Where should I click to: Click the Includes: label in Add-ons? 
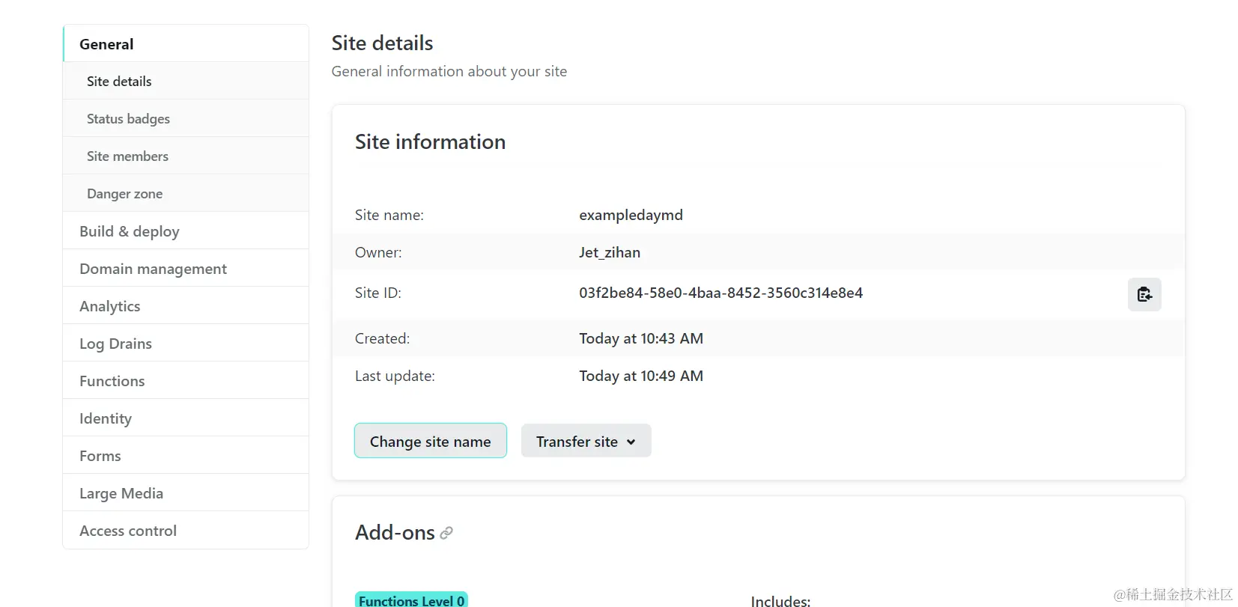point(780,601)
